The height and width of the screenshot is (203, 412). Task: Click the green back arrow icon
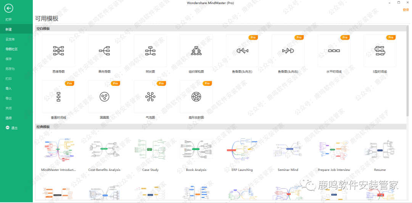[9, 8]
